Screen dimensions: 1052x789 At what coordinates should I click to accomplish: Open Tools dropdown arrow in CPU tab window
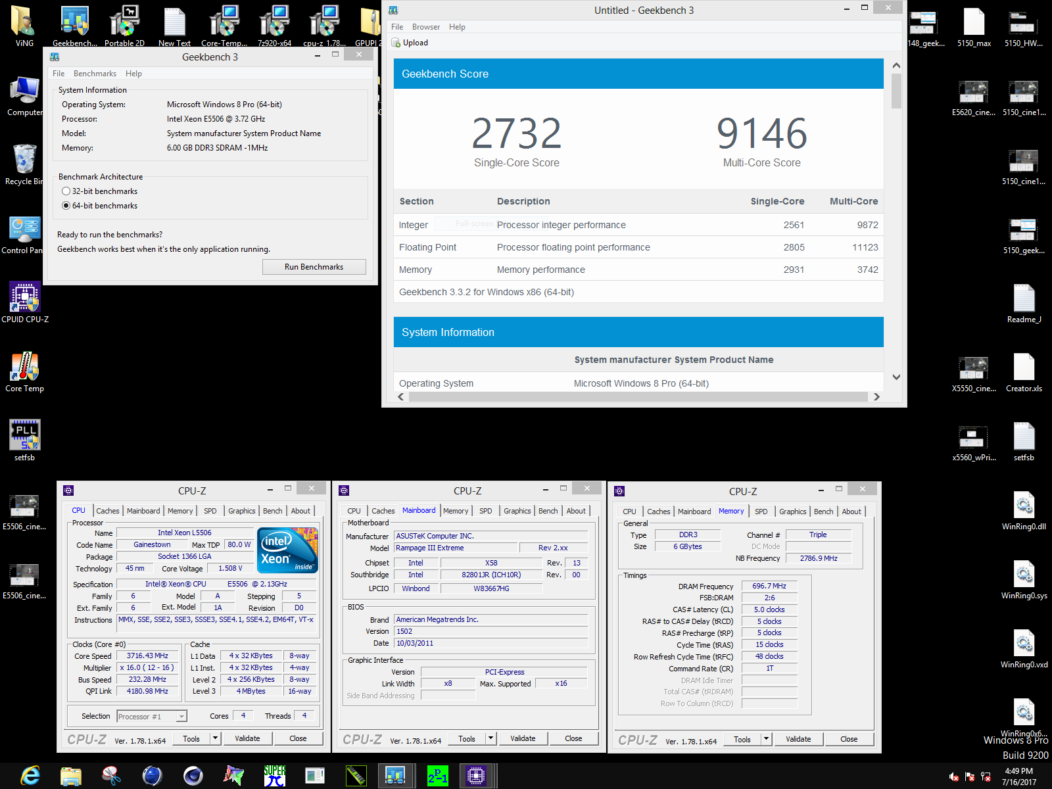point(215,738)
